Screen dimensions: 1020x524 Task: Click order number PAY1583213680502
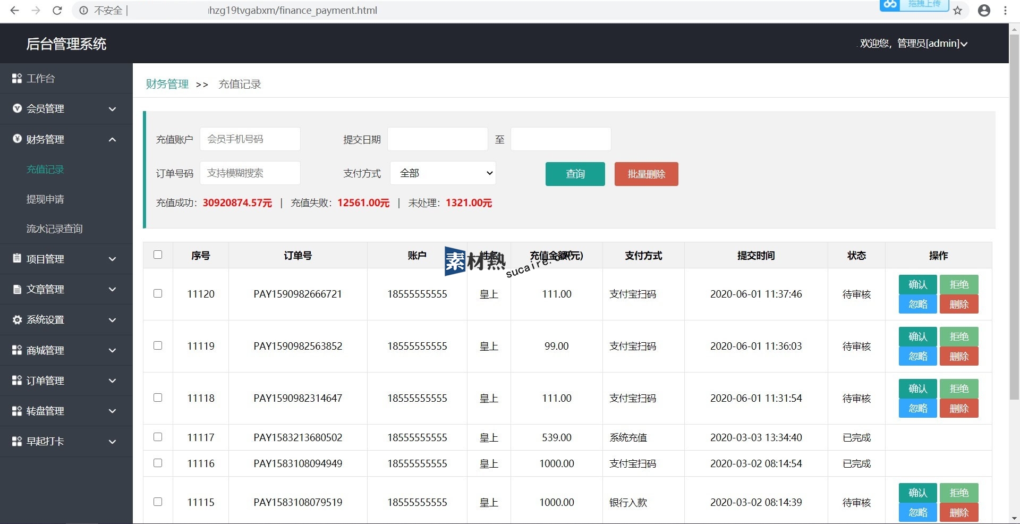(x=297, y=437)
